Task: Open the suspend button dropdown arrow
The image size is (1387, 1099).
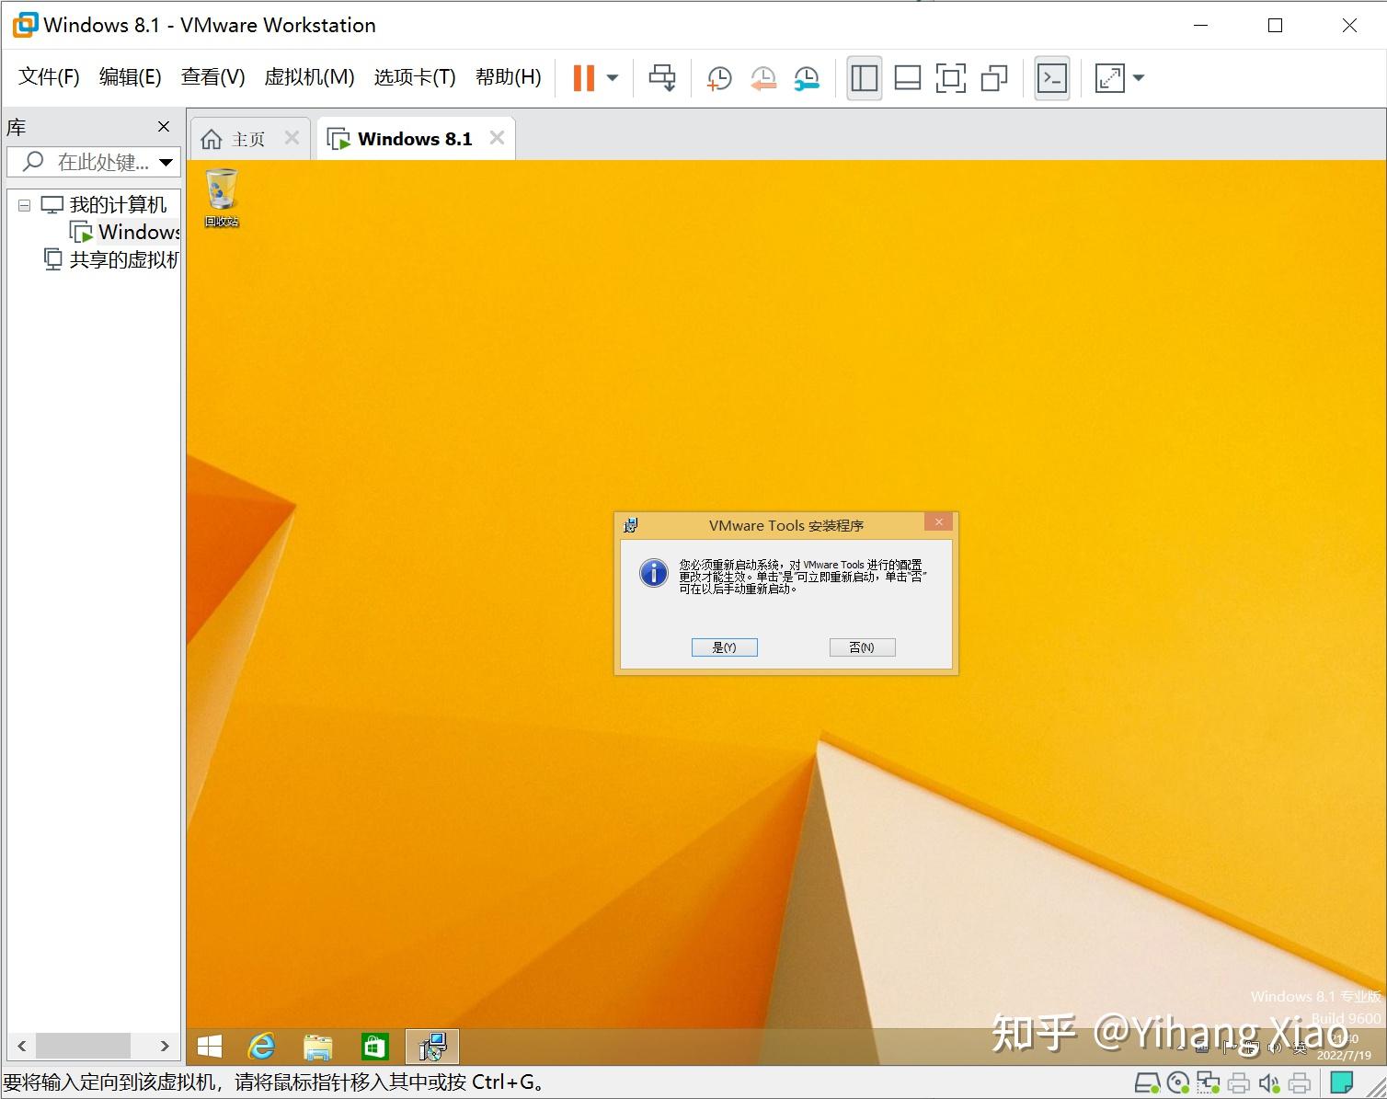Action: [x=612, y=78]
